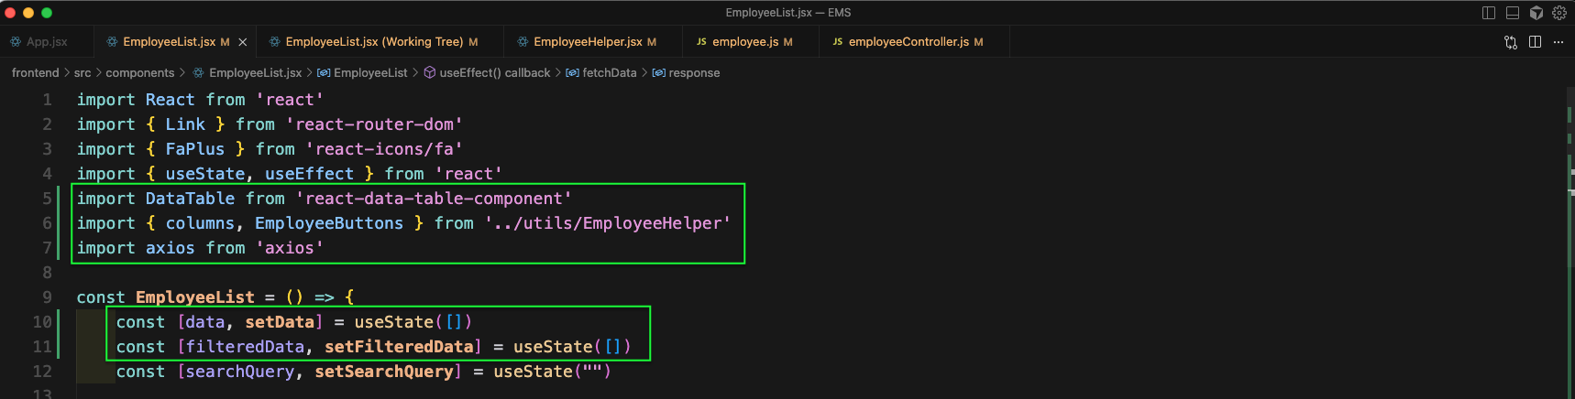
Task: Toggle bottom panel layout icon
Action: point(1513,13)
